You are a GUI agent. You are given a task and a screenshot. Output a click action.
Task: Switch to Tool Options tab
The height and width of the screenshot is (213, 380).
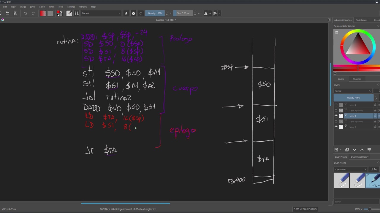[x=362, y=20]
